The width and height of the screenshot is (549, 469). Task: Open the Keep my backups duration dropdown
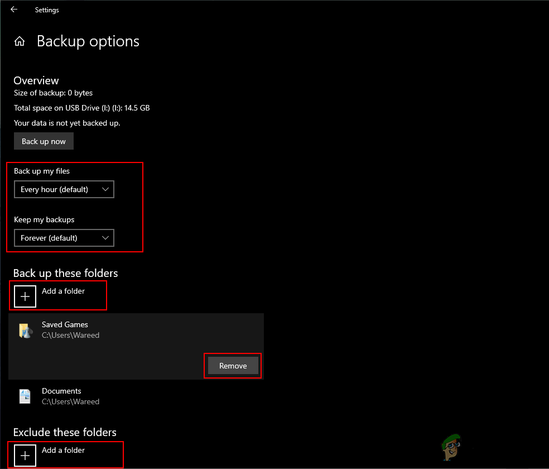[x=64, y=238]
